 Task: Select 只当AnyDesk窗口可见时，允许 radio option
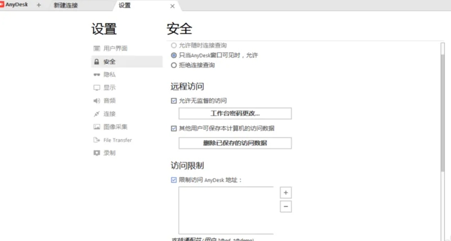(x=174, y=55)
